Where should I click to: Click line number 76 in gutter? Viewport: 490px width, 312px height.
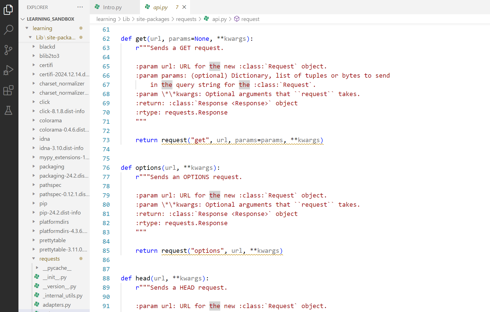point(106,168)
